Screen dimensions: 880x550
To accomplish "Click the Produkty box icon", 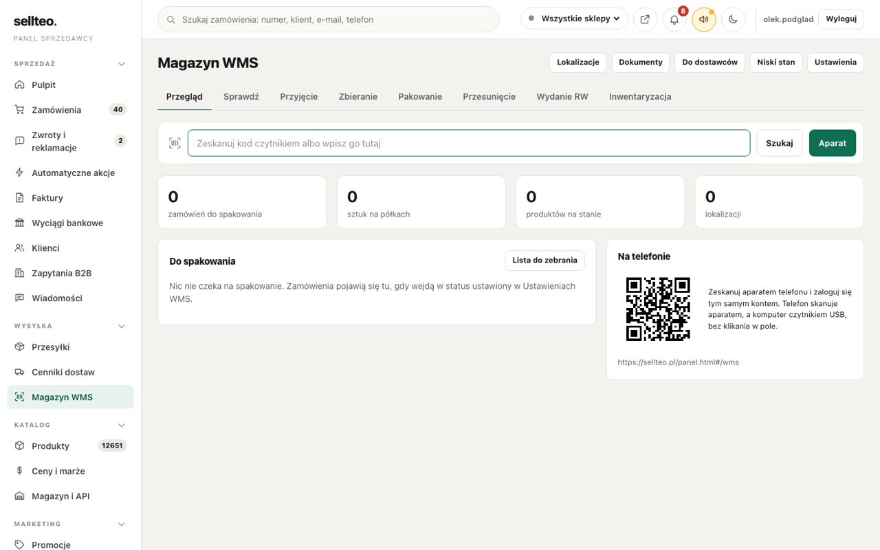I will [19, 446].
